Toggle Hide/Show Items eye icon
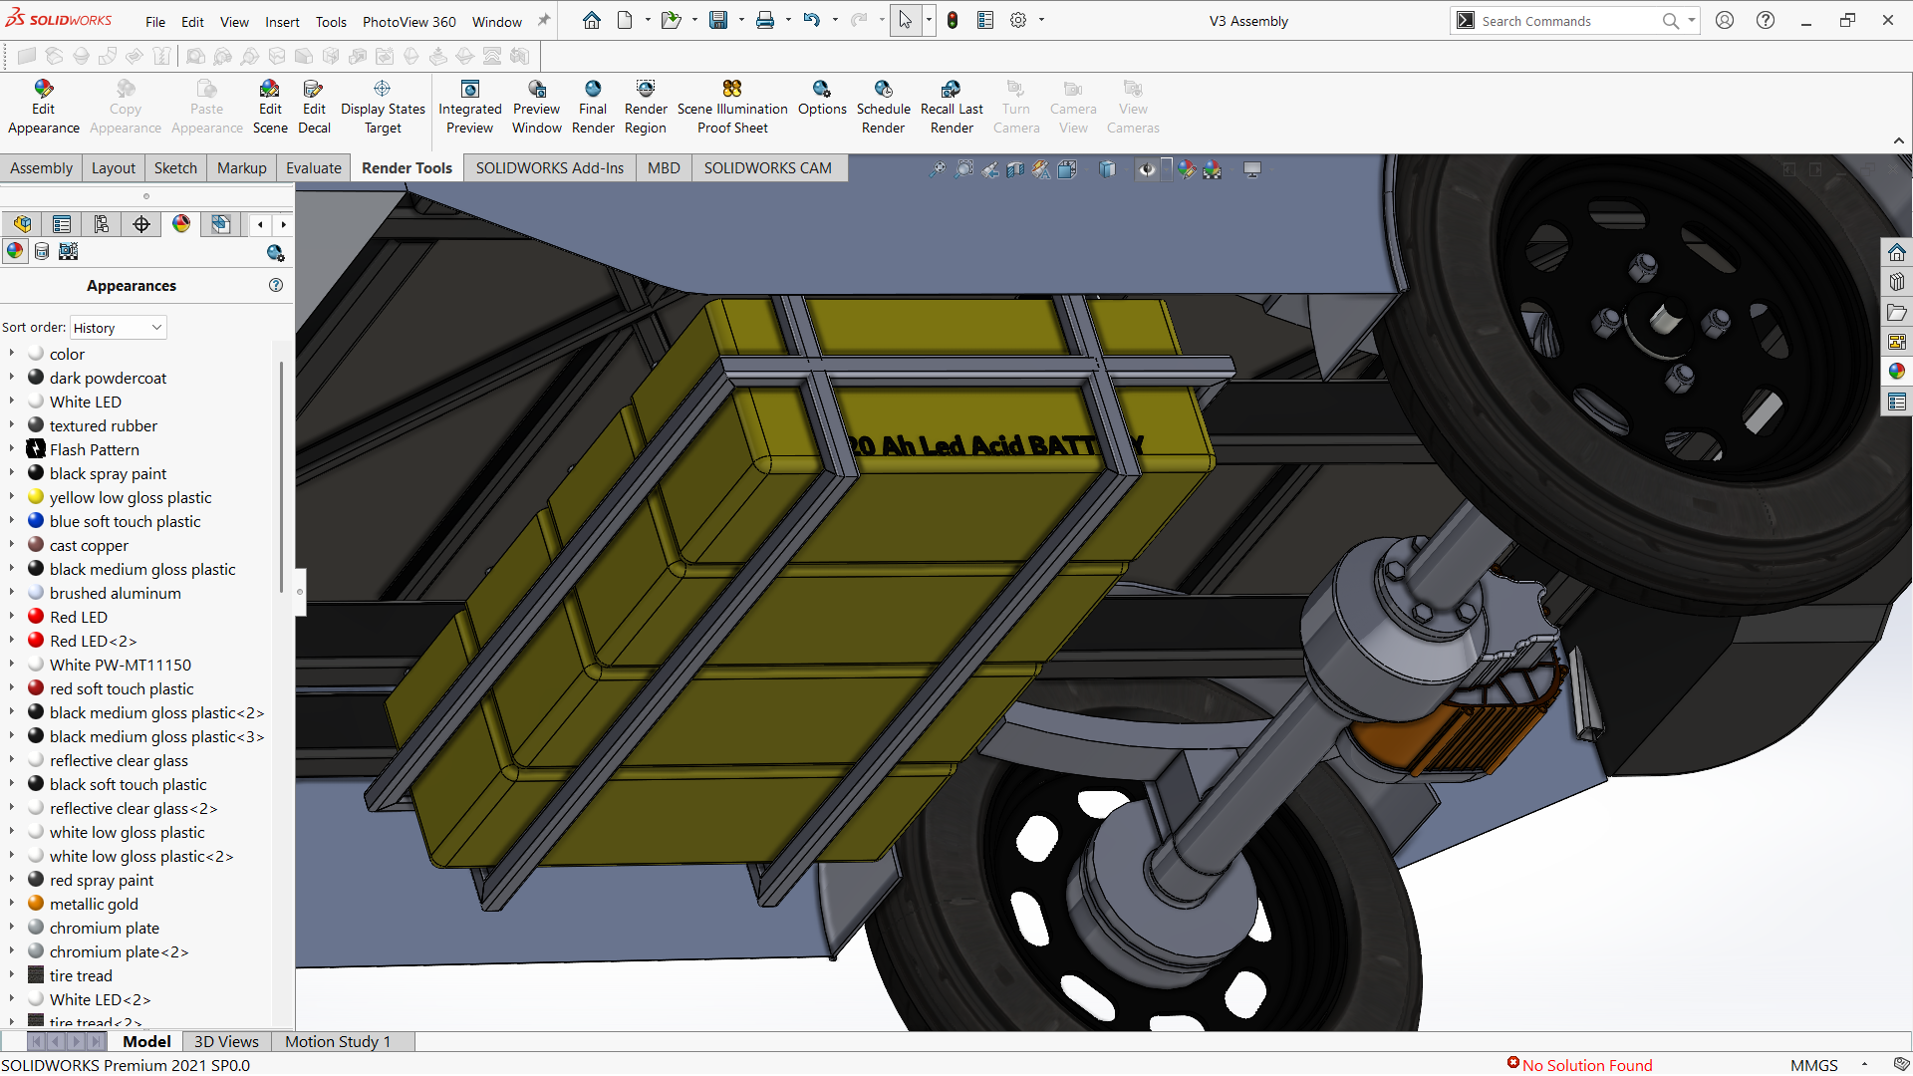This screenshot has width=1913, height=1076. (x=1147, y=170)
